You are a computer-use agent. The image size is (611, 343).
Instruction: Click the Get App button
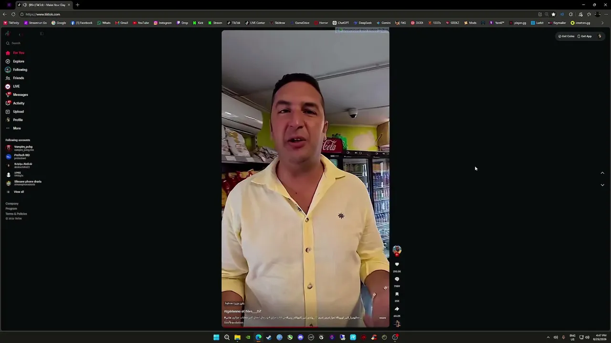click(585, 36)
